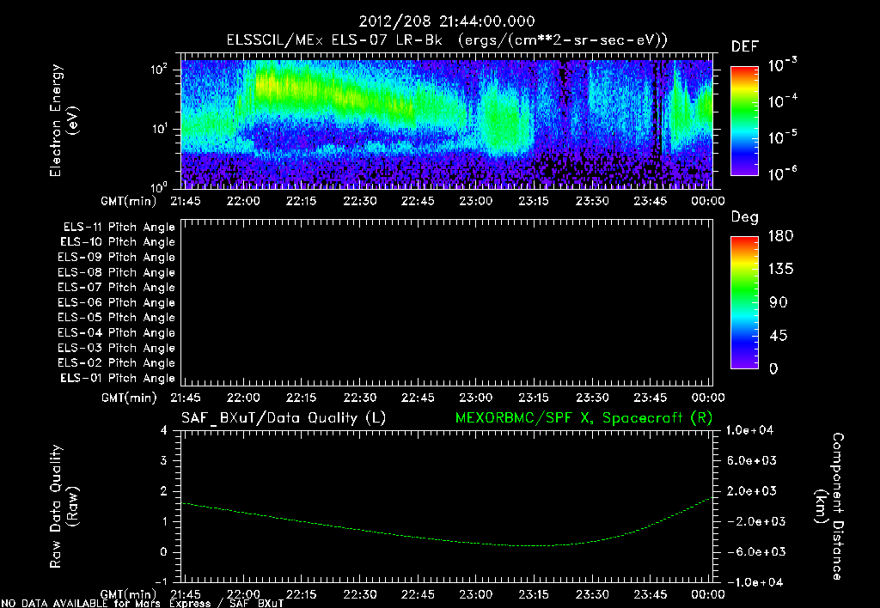Select the ELS-08 Pitch Angle row label
The image size is (880, 608).
117,272
